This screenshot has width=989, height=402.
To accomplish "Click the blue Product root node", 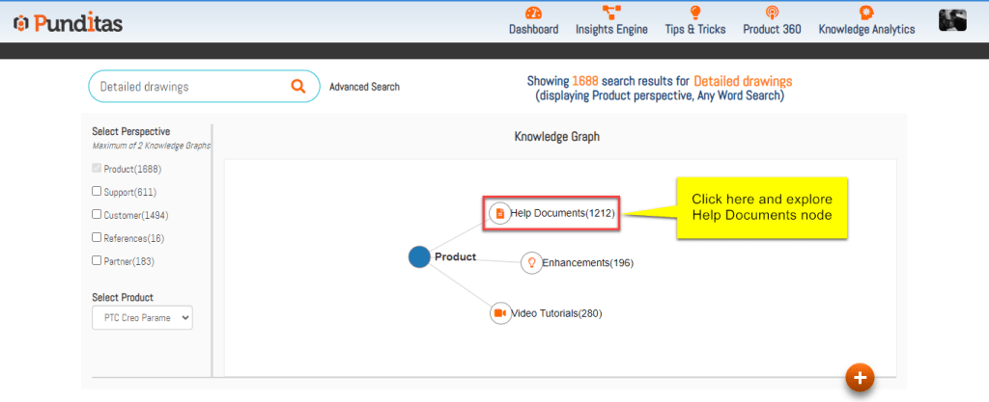I will 419,257.
